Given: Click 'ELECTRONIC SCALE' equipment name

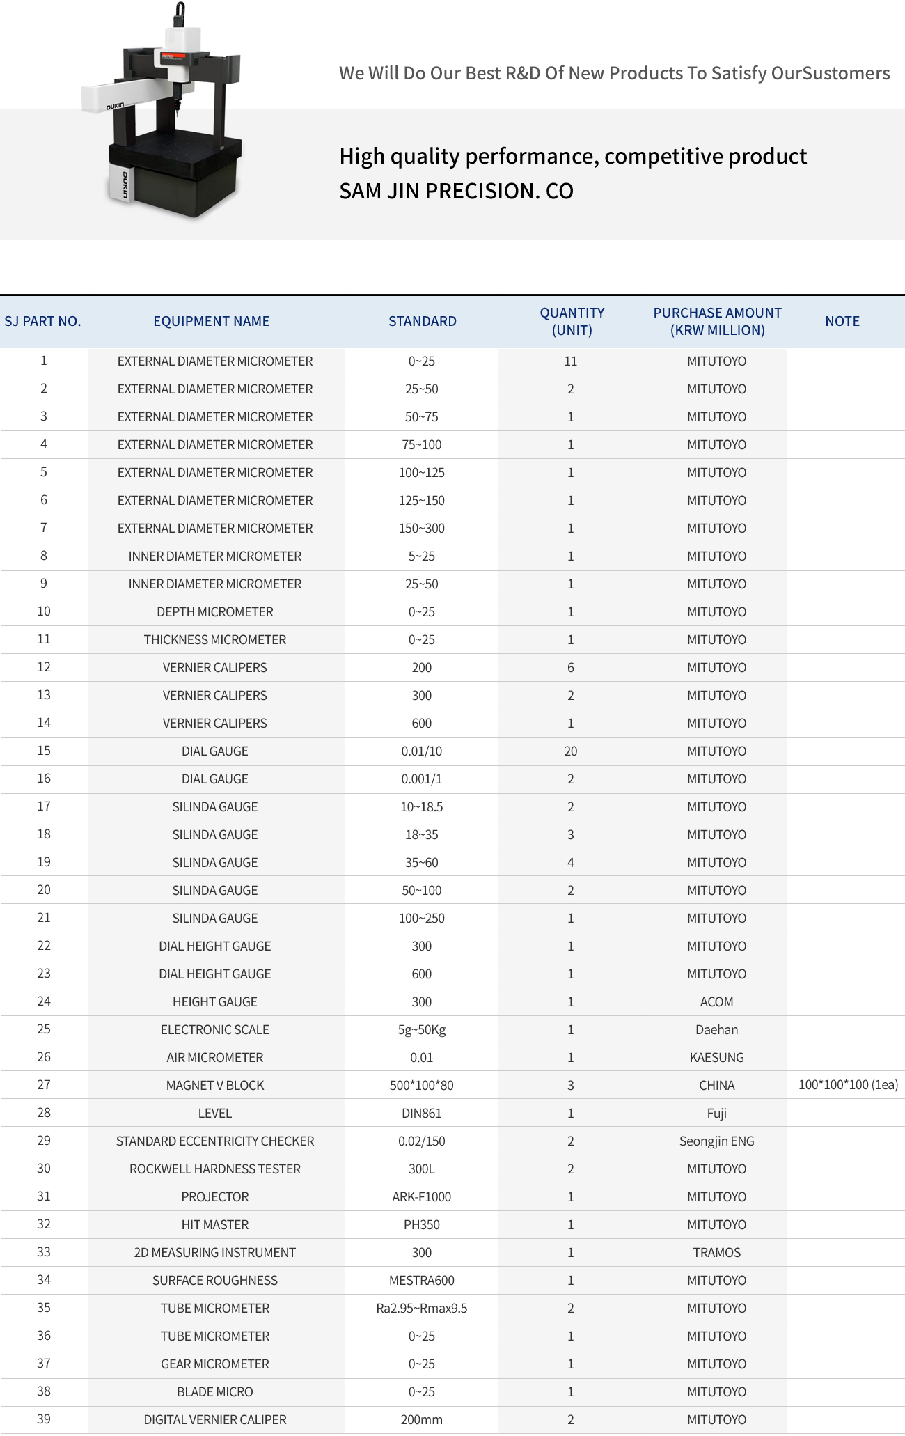Looking at the screenshot, I should point(215,1029).
